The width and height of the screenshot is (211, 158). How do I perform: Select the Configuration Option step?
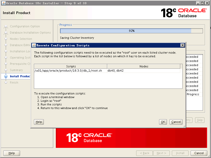[x=25, y=26]
